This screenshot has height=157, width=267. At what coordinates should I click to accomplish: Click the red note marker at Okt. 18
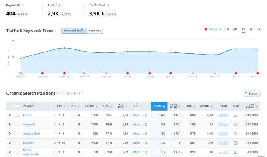coord(236,73)
